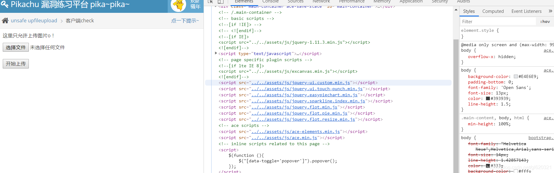Click the home icon in breadcrumb
Screen dimensions: 554x173
5,20
